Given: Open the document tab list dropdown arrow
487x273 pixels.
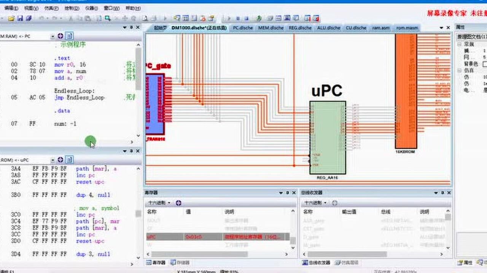Looking at the screenshot, I should [441, 28].
